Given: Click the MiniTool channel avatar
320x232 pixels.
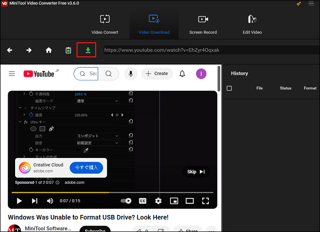Looking at the screenshot, I should 14,228.
